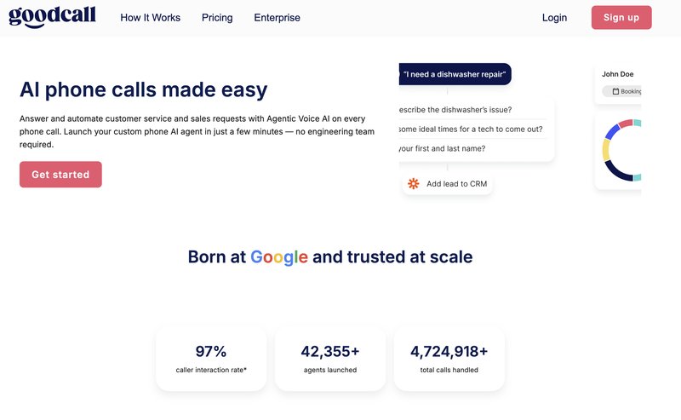Viewport: 681px width, 420px height.
Task: Click the donut chart graphic
Action: click(x=621, y=150)
